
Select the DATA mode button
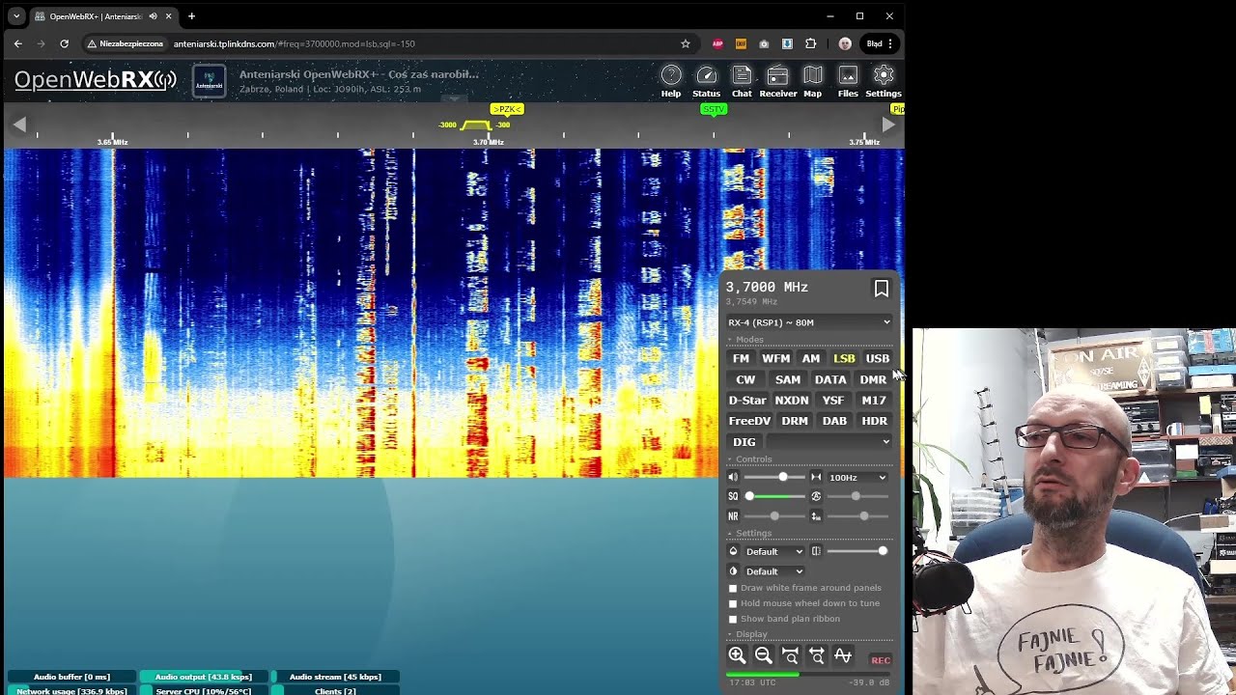pos(830,379)
